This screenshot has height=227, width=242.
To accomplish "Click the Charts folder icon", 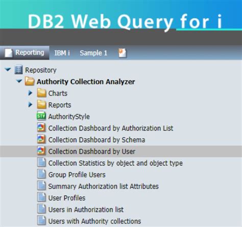I will click(41, 93).
